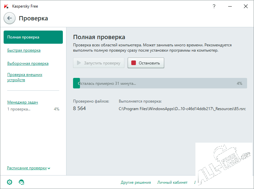Click the back arrow next to Проверка
The width and height of the screenshot is (254, 189).
tap(10, 18)
